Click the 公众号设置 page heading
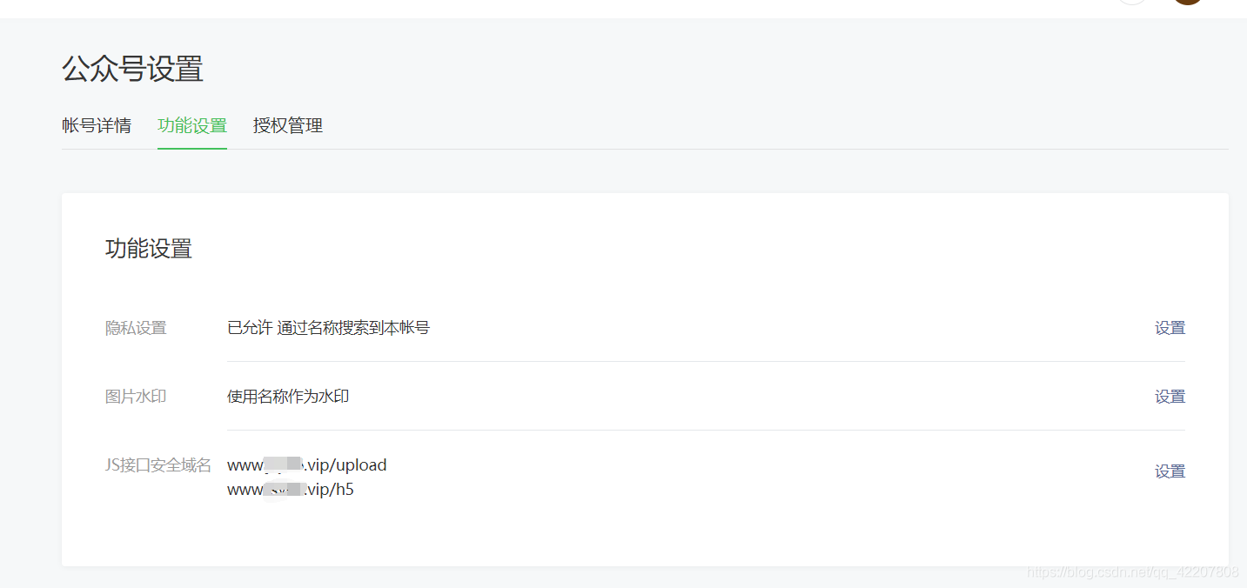1247x588 pixels. pos(131,70)
